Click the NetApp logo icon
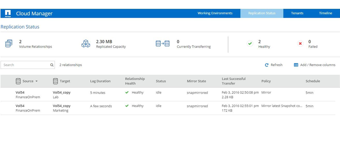This screenshot has height=148, width=340. click(7, 13)
